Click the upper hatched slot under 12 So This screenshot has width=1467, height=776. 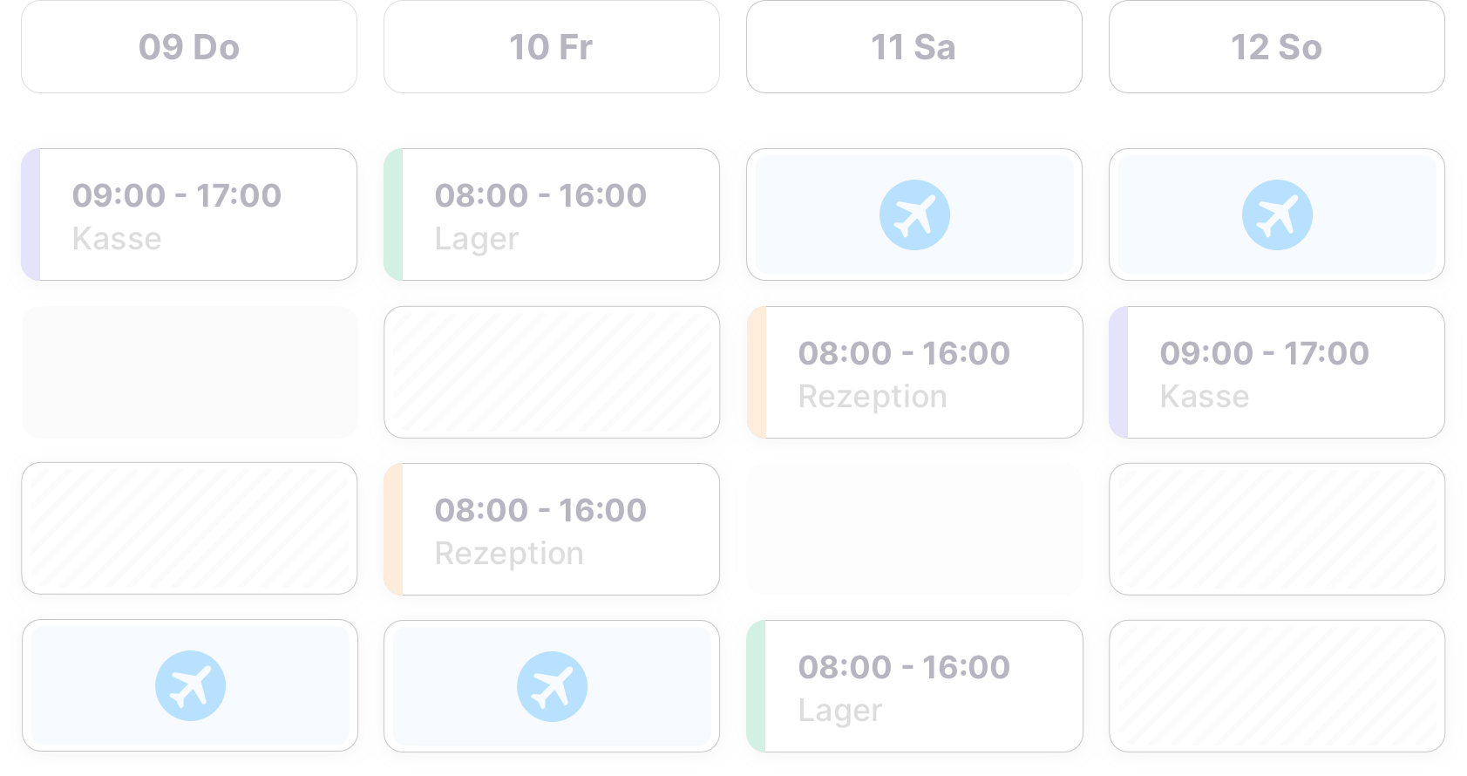click(1277, 529)
